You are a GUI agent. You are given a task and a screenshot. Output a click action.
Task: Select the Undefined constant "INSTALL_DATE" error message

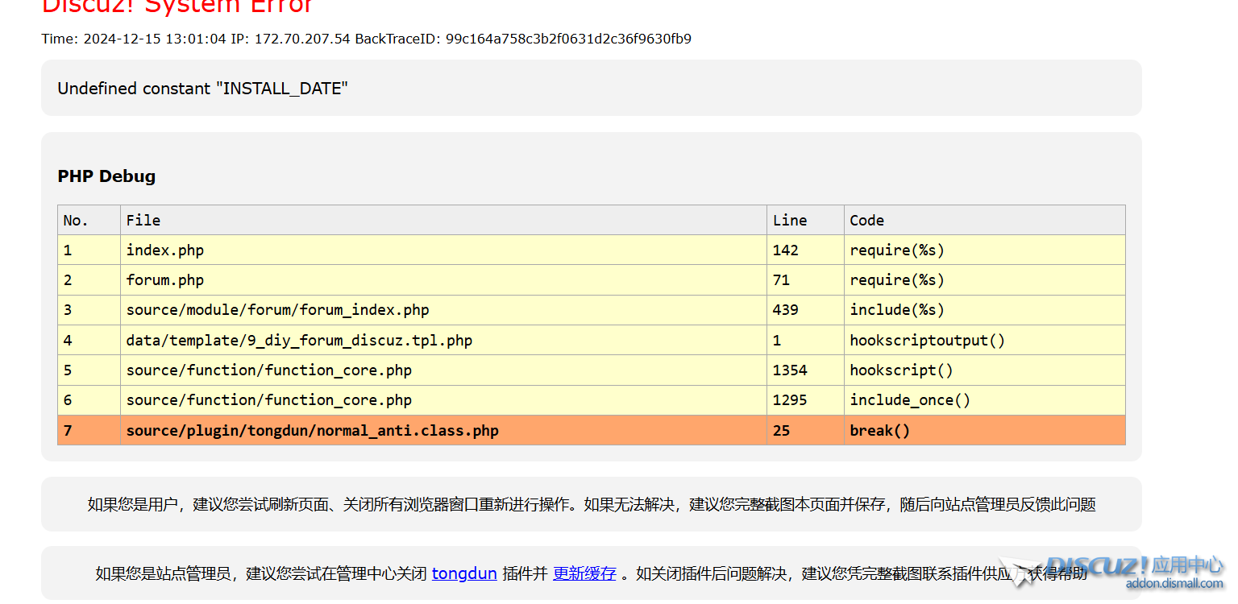tap(202, 89)
